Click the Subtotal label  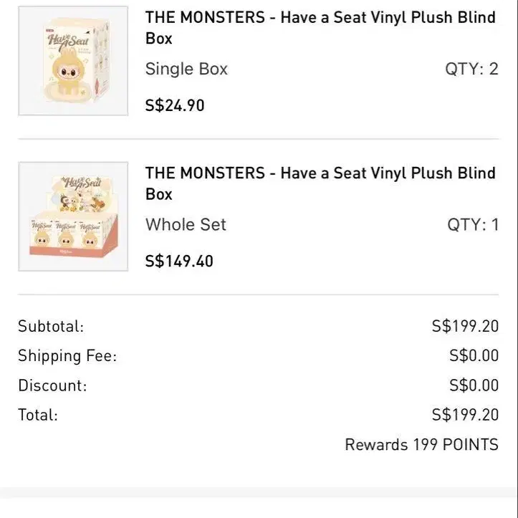coord(51,326)
